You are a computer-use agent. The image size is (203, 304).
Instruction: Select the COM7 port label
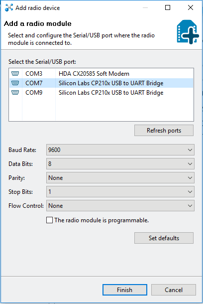pyautogui.click(x=34, y=83)
